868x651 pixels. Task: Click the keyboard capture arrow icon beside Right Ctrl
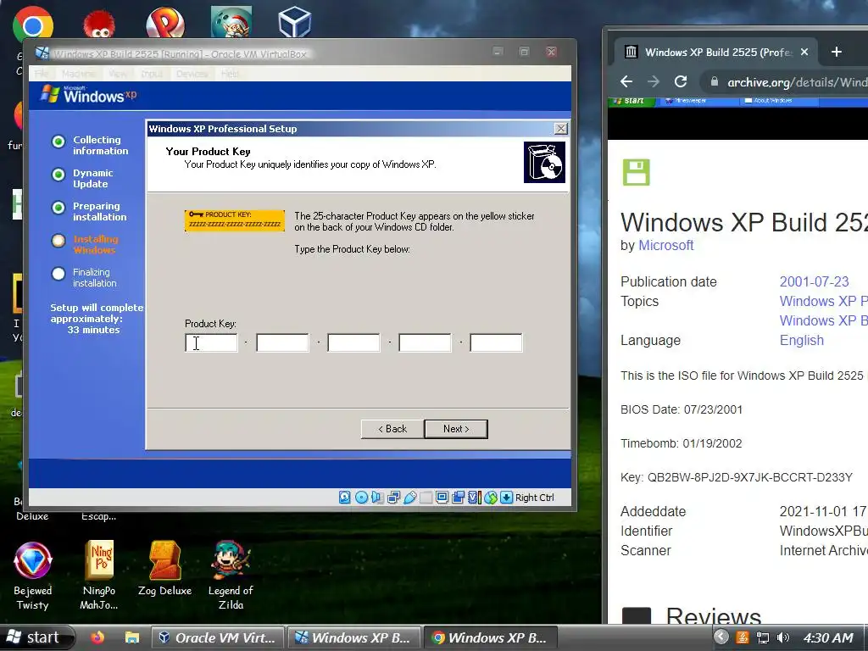pos(506,497)
